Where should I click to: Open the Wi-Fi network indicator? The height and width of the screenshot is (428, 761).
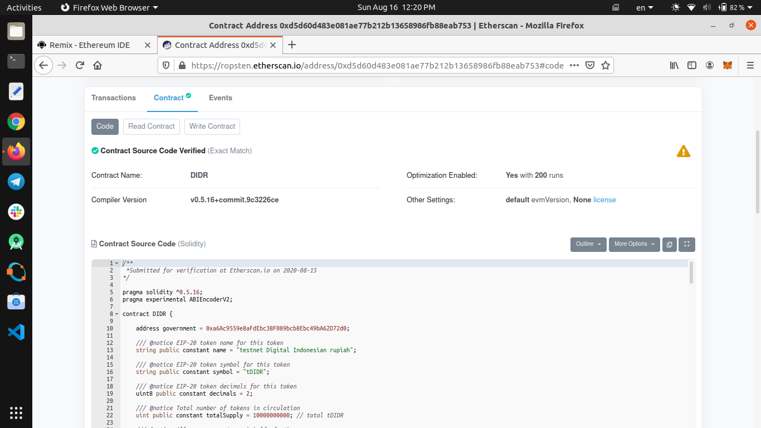pos(691,8)
